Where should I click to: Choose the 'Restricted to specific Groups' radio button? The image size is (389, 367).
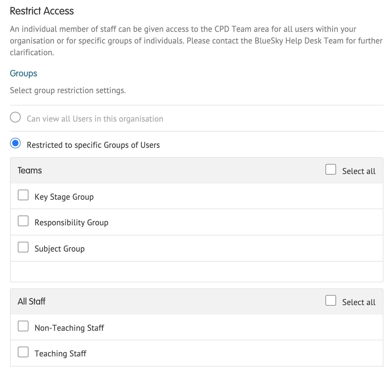point(15,143)
